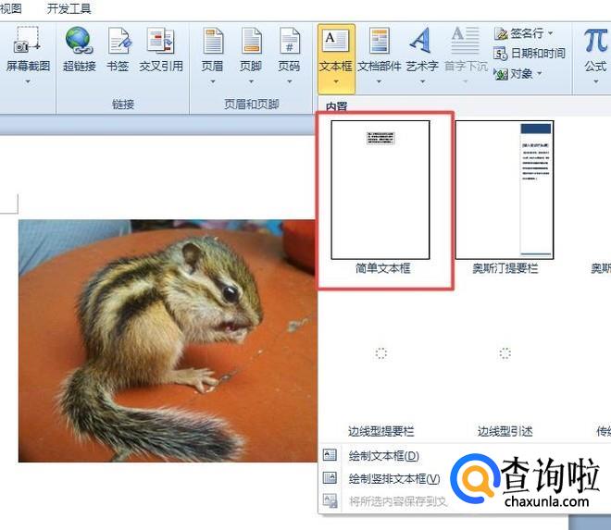611x530 pixels.
Task: Click the Quick Parts (文档部件) icon
Action: [x=380, y=40]
